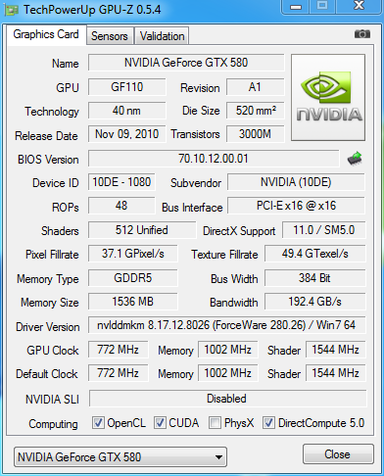384x476 pixels.
Task: Toggle the OpenCL checkbox
Action: 98,422
